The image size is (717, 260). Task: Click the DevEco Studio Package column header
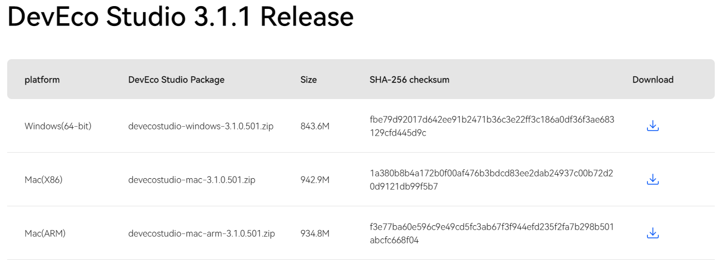pyautogui.click(x=176, y=80)
